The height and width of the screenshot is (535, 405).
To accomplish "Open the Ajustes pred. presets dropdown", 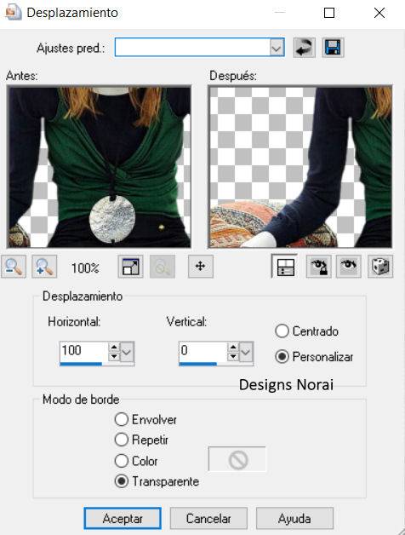I will pyautogui.click(x=277, y=48).
